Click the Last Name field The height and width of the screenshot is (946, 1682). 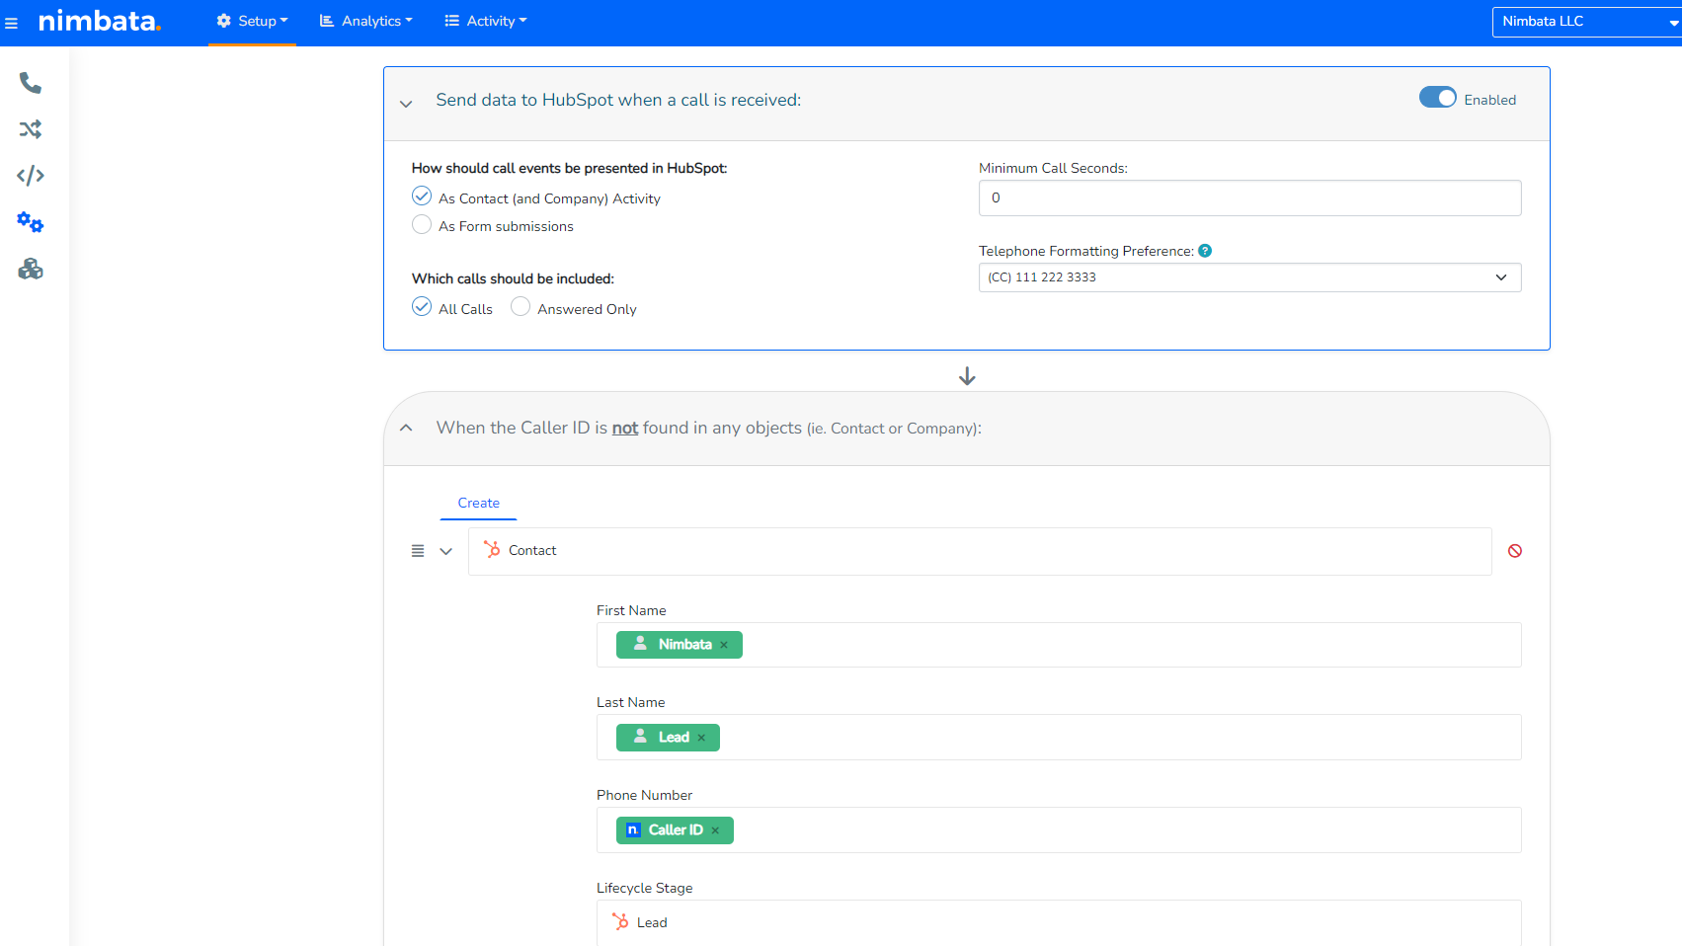point(1059,738)
